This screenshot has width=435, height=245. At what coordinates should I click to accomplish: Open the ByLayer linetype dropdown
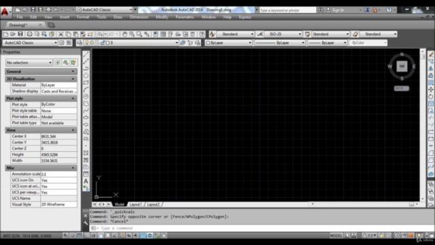tap(279, 43)
